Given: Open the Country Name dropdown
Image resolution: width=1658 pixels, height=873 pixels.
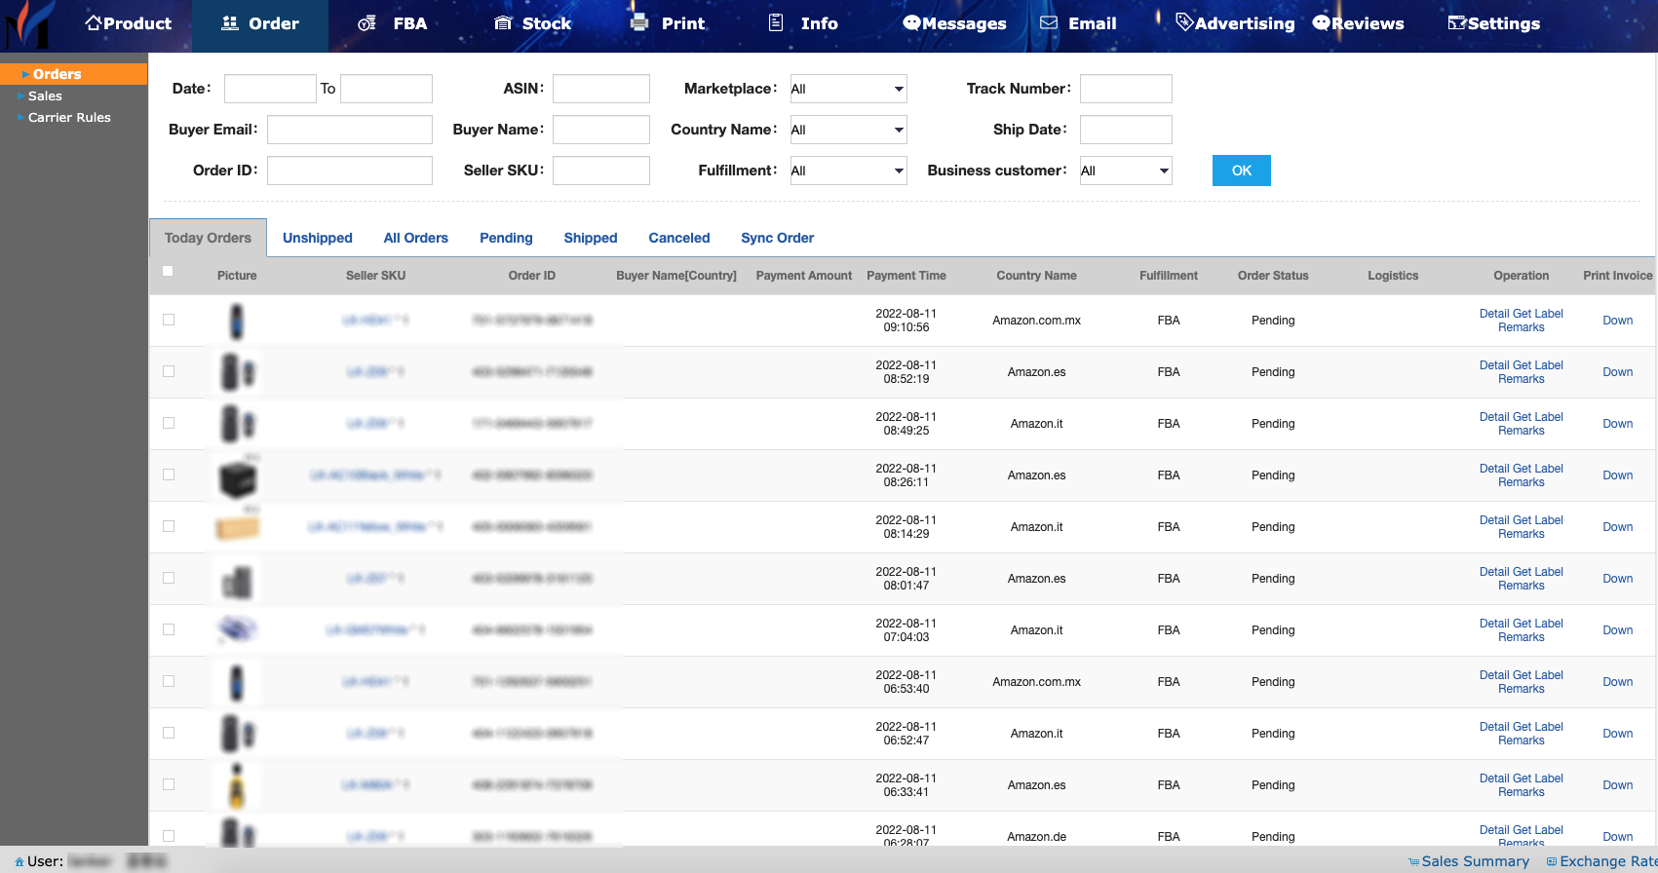Looking at the screenshot, I should tap(848, 130).
